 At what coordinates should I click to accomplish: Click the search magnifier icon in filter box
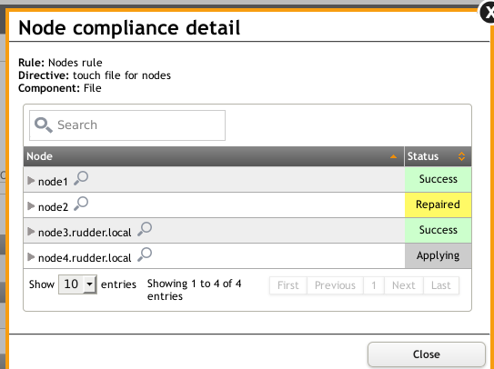coord(44,125)
